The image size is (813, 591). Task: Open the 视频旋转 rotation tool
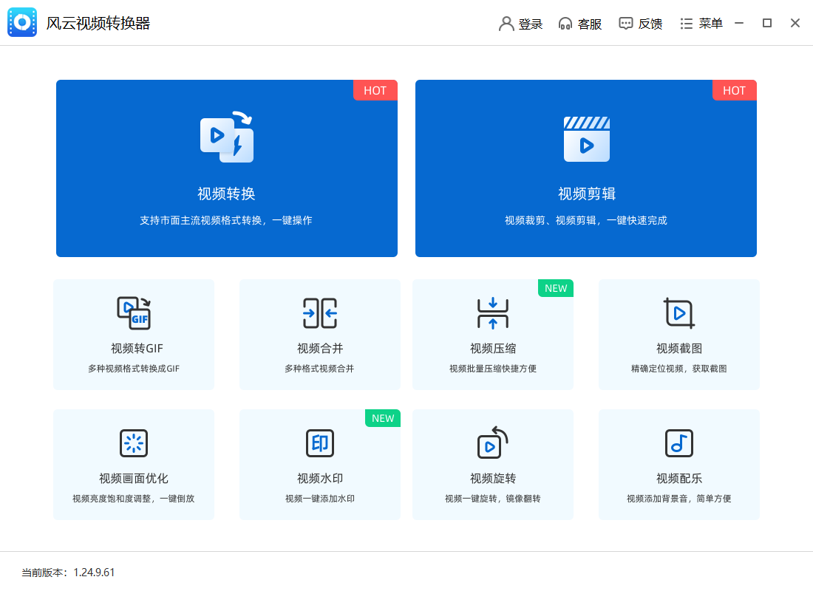pos(492,464)
